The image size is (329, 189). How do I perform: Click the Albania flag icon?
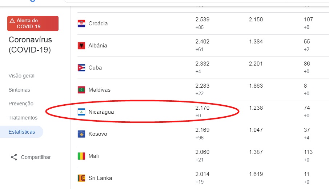pos(81,46)
